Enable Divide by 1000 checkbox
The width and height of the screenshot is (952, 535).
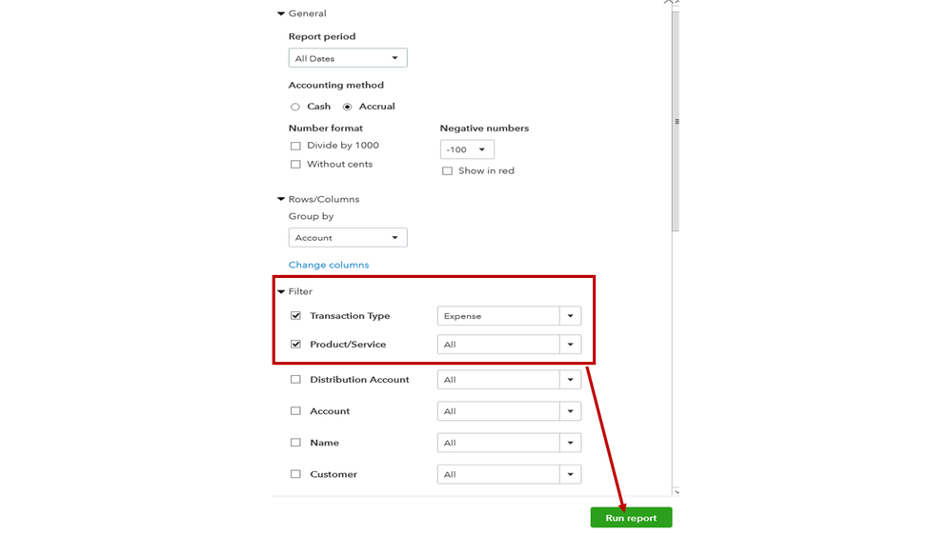[295, 146]
